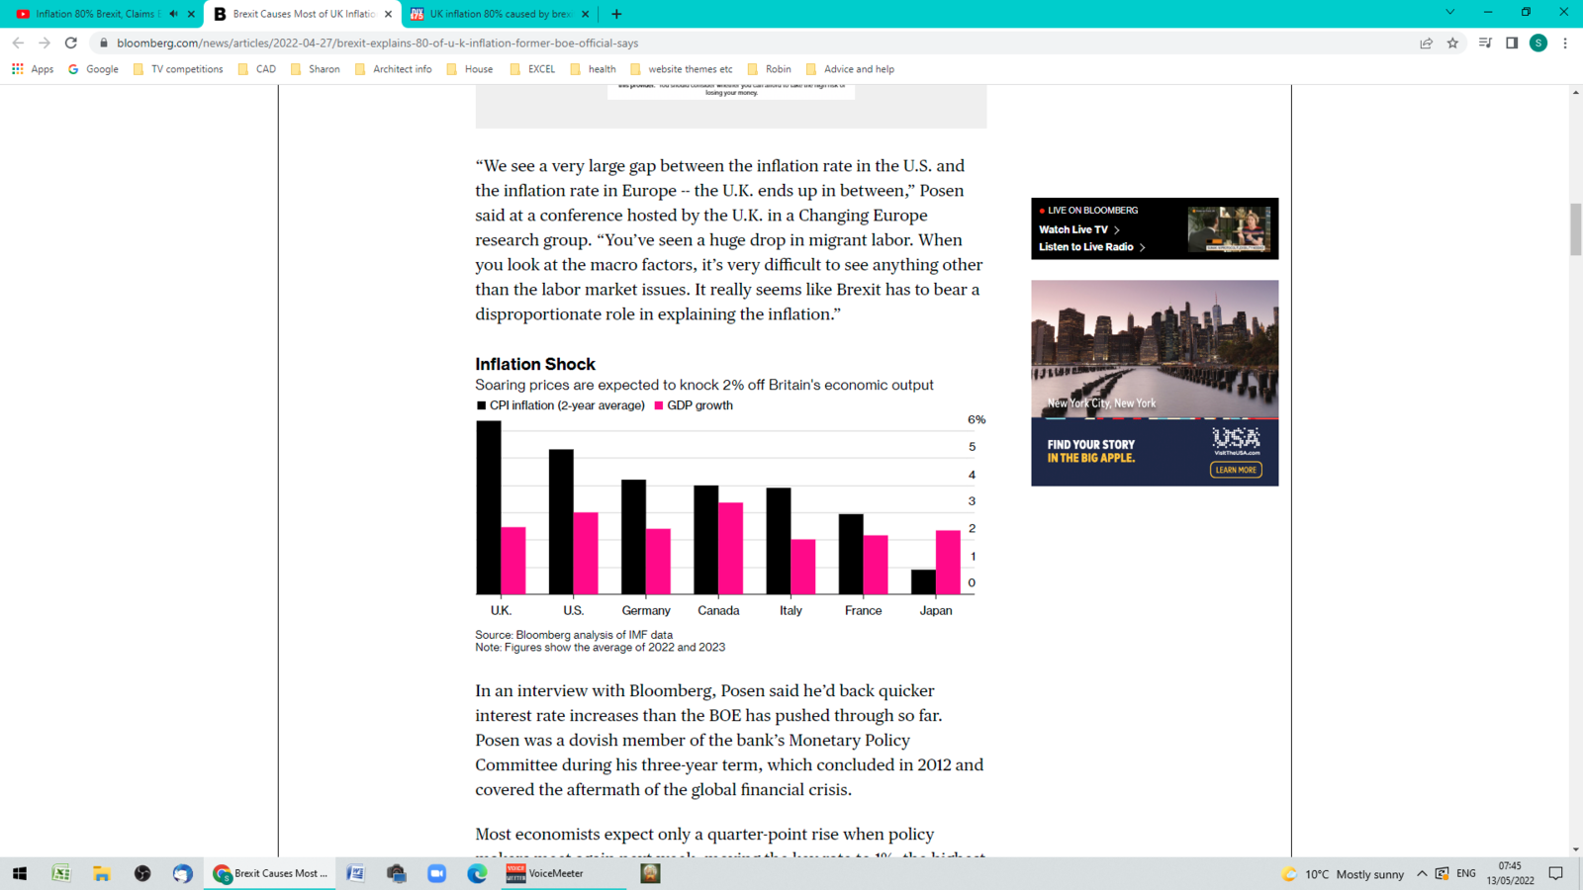
Task: Open the Chrome profile avatar S
Action: (x=1538, y=43)
